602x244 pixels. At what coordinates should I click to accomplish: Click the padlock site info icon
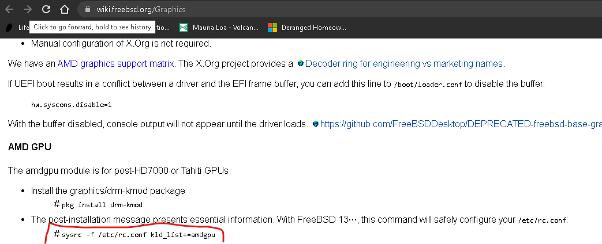tap(88, 10)
